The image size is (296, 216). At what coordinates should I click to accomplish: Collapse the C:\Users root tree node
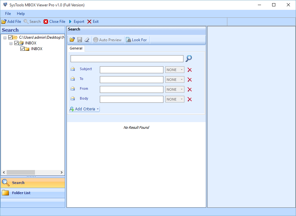pos(5,38)
